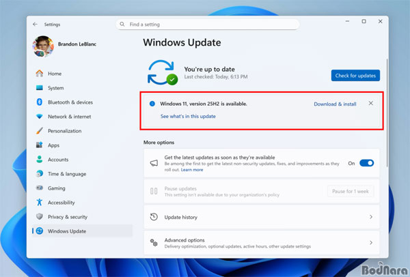Click the Gaming controller icon
The width and height of the screenshot is (410, 277).
(x=40, y=188)
